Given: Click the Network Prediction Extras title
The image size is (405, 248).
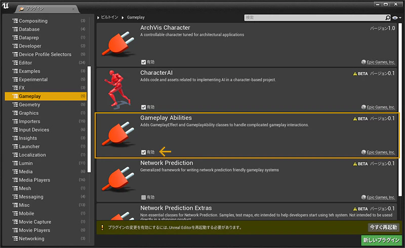Looking at the screenshot, I should pyautogui.click(x=176, y=208).
